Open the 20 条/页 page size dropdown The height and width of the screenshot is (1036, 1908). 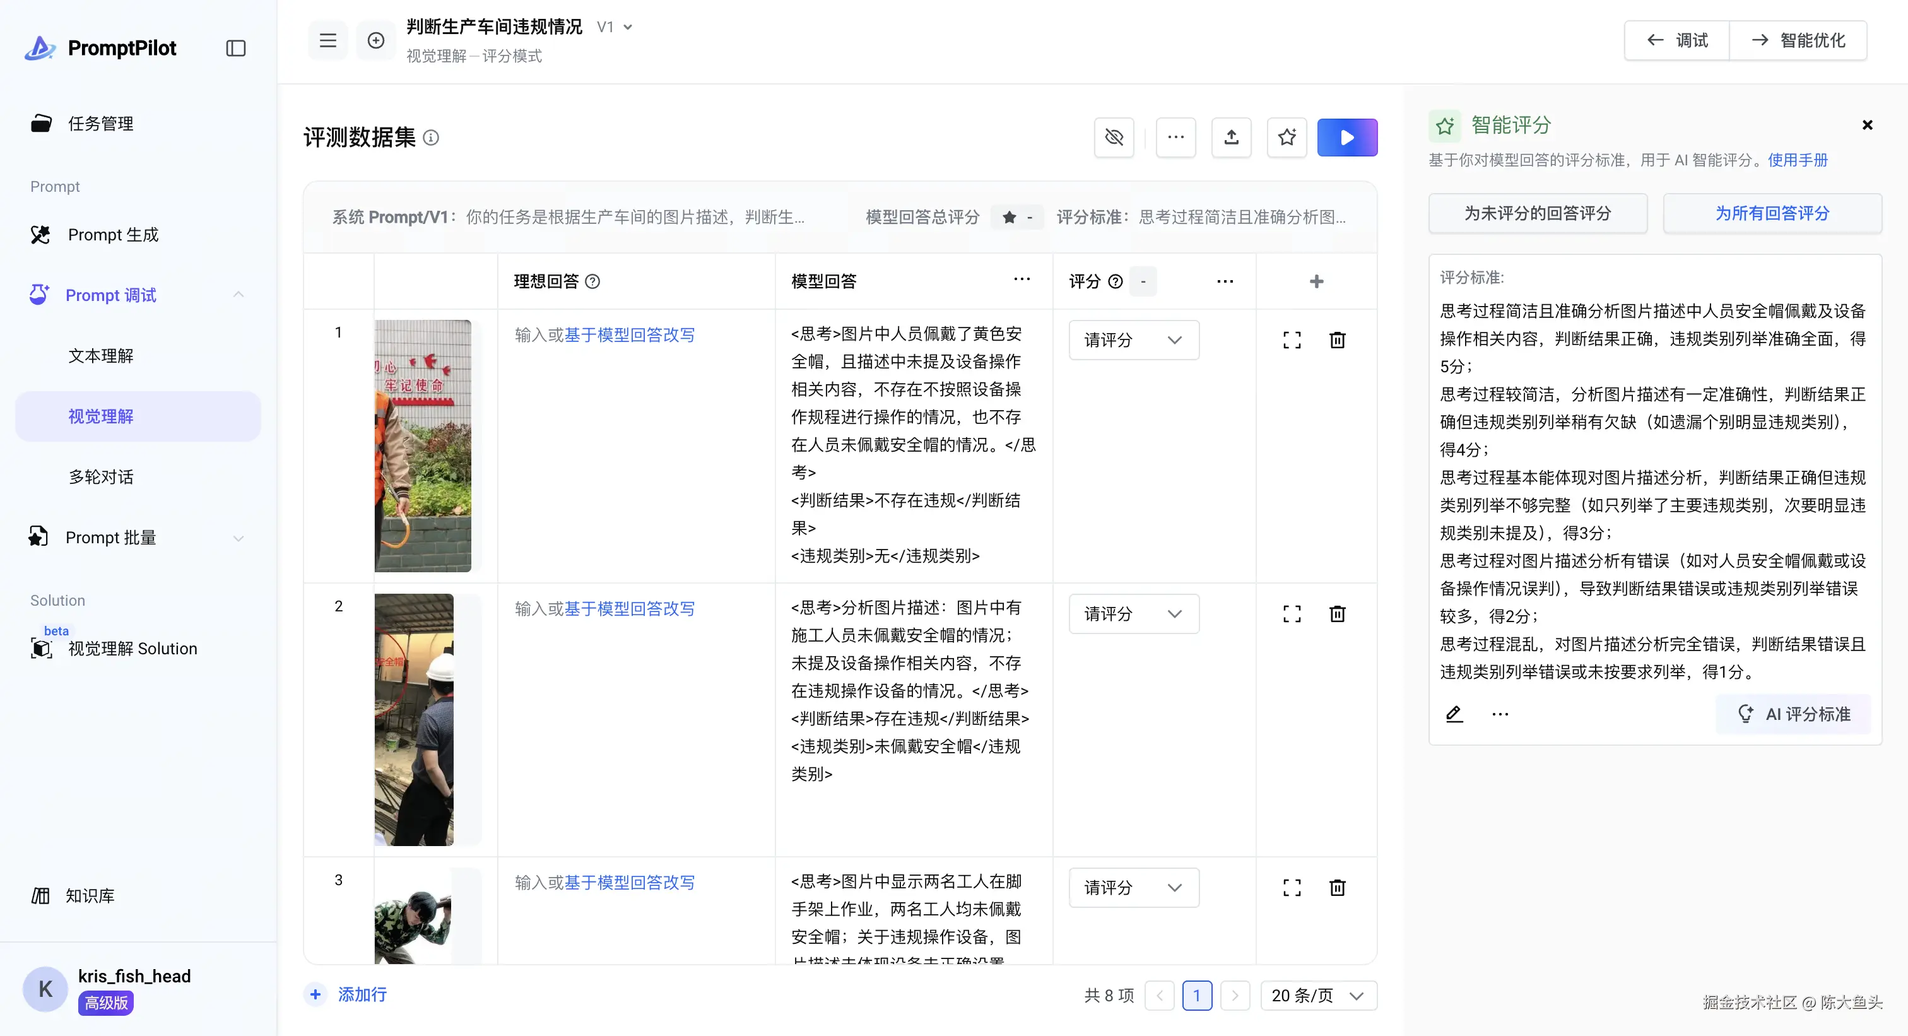(x=1317, y=995)
